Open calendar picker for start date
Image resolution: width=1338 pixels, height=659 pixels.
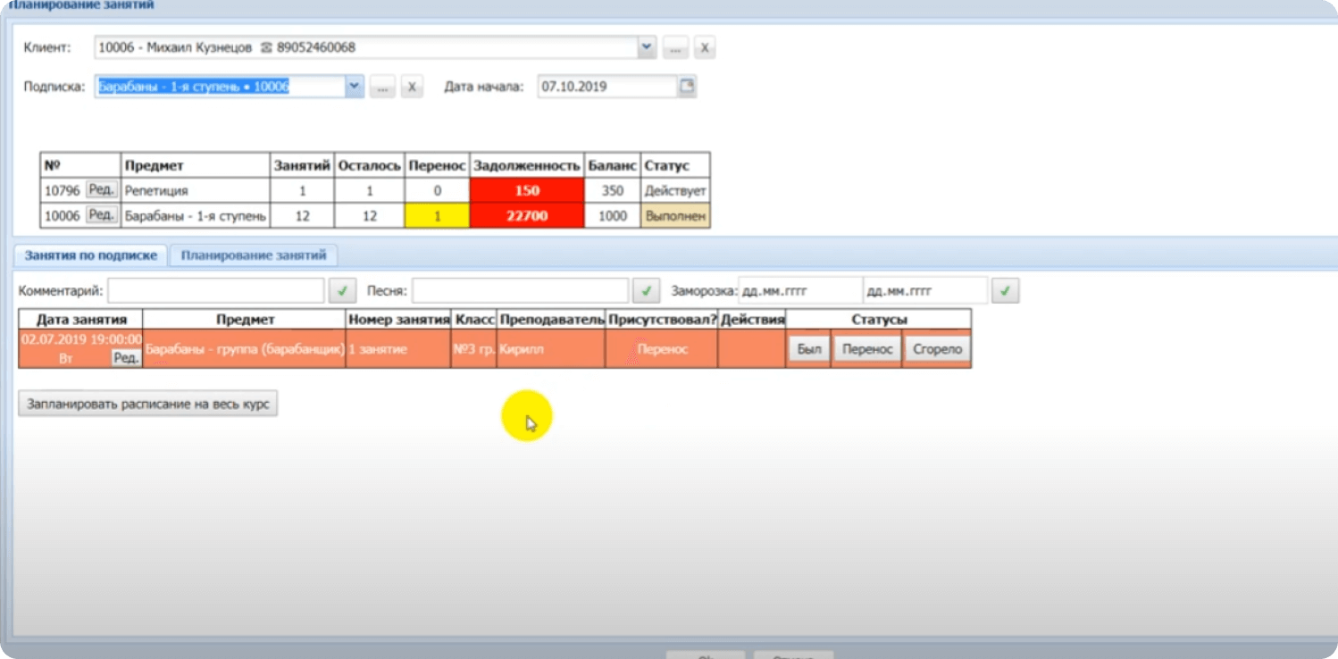click(686, 87)
